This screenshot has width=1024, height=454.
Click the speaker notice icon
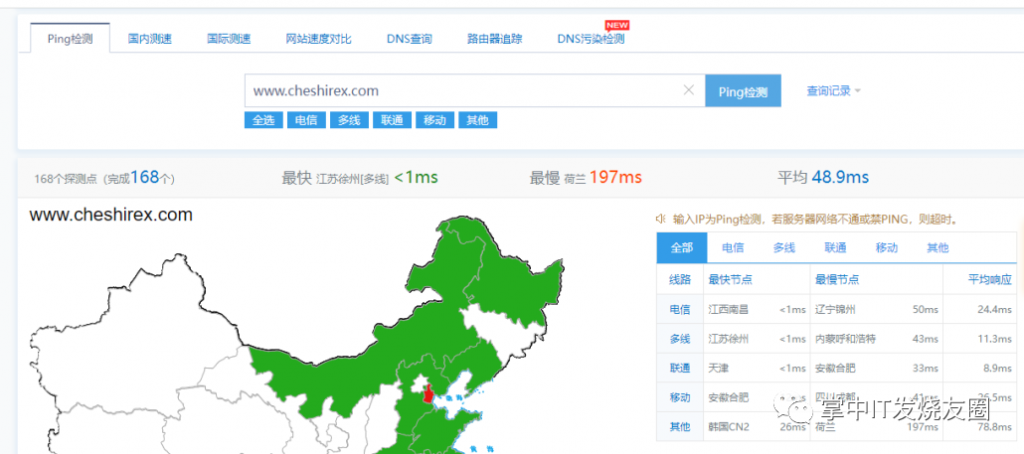(x=660, y=219)
